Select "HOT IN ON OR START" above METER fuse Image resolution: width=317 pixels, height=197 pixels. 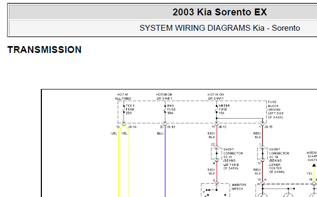click(216, 96)
